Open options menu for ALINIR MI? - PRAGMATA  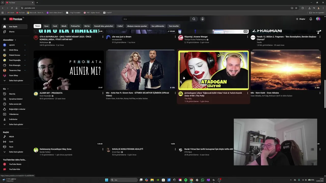pos(103,93)
